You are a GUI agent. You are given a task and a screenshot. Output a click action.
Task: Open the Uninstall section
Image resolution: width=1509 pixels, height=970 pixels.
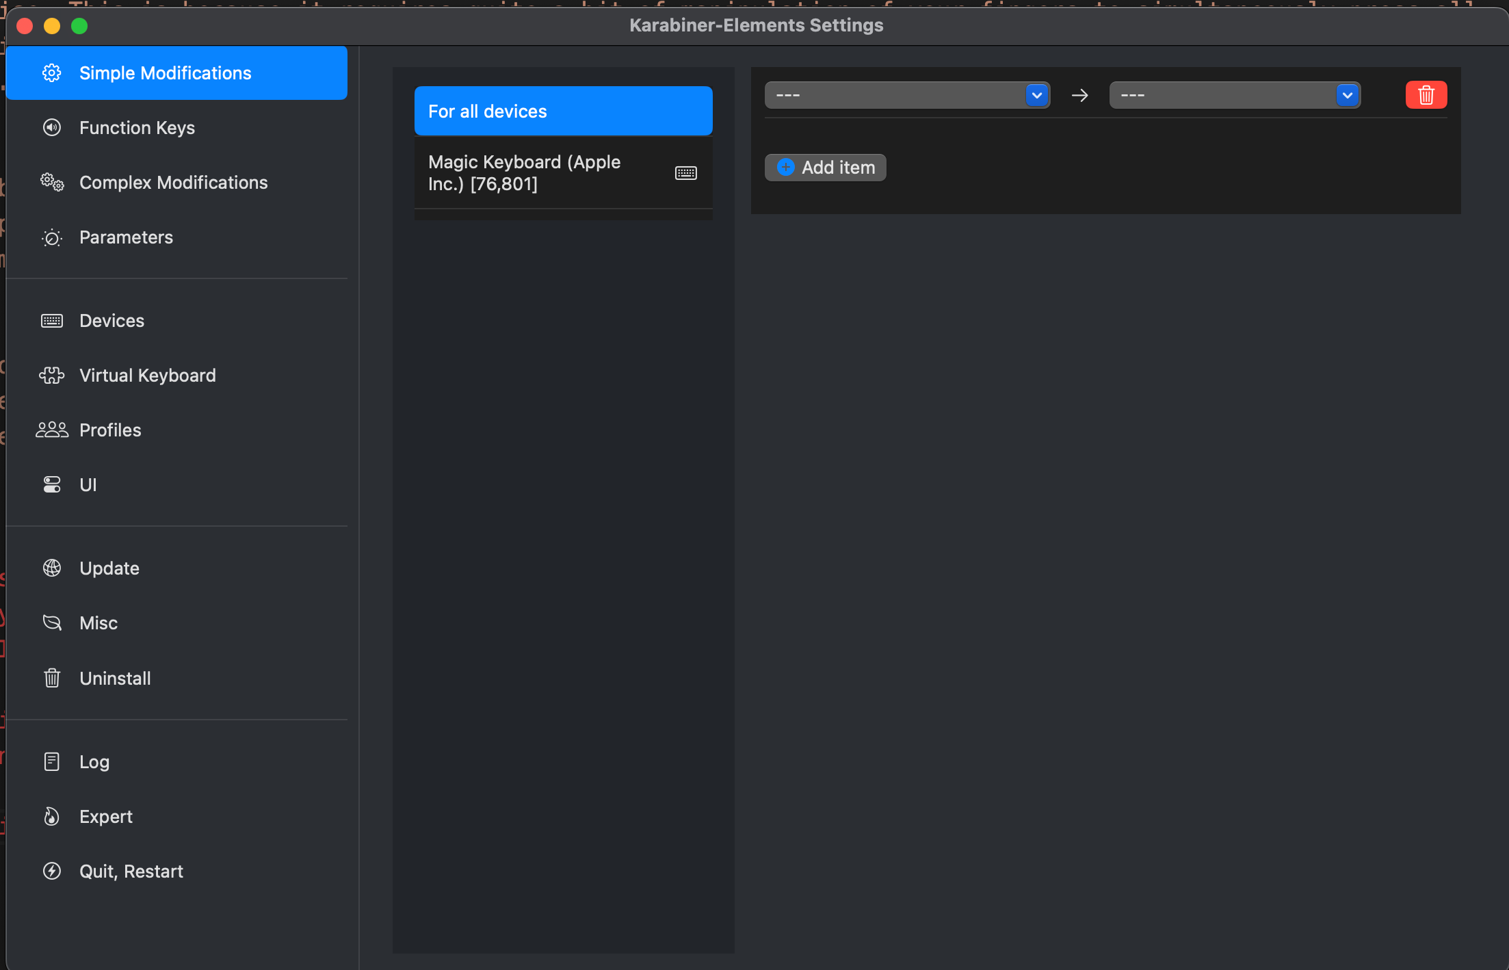click(x=176, y=679)
